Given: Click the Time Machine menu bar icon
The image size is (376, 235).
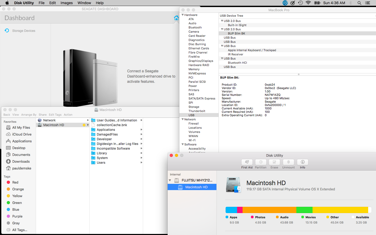Looking at the screenshot, I should [x=301, y=3].
